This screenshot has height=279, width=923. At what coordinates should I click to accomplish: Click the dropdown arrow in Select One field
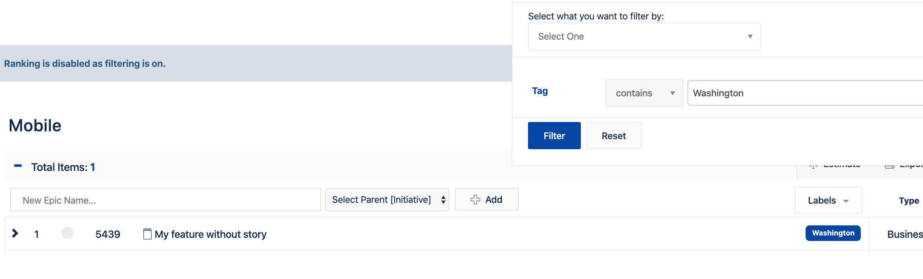(x=750, y=36)
